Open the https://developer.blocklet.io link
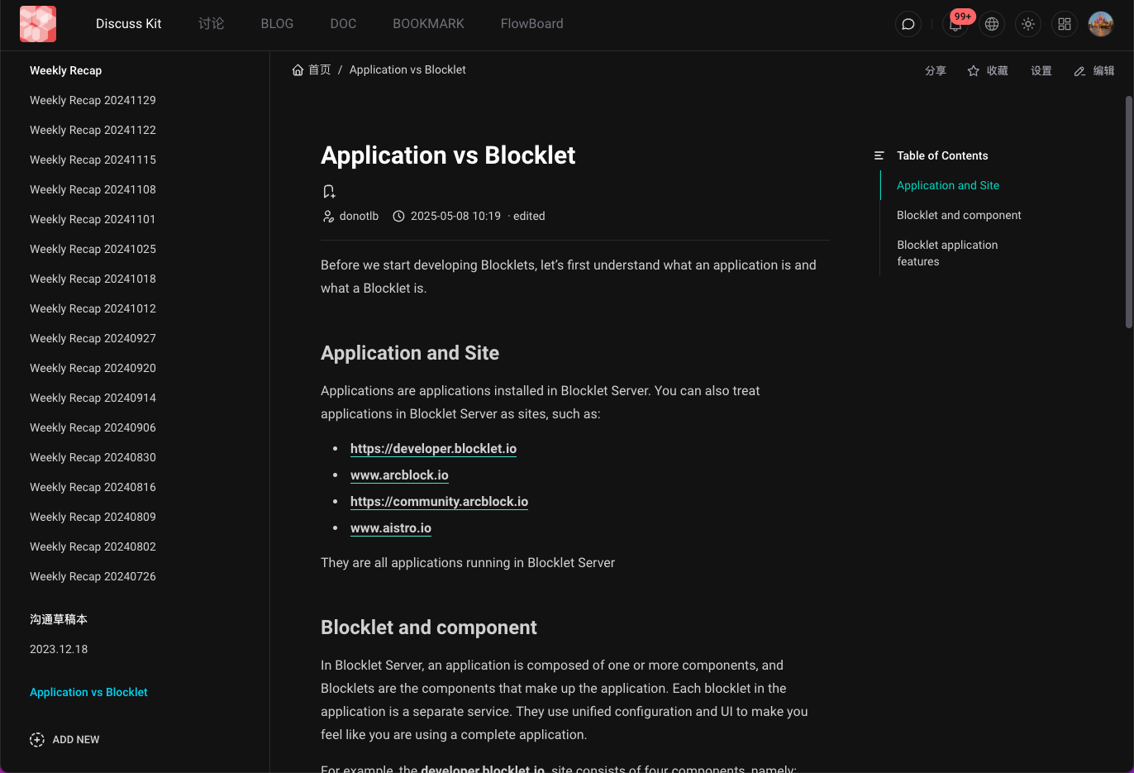The width and height of the screenshot is (1134, 773). tap(433, 449)
